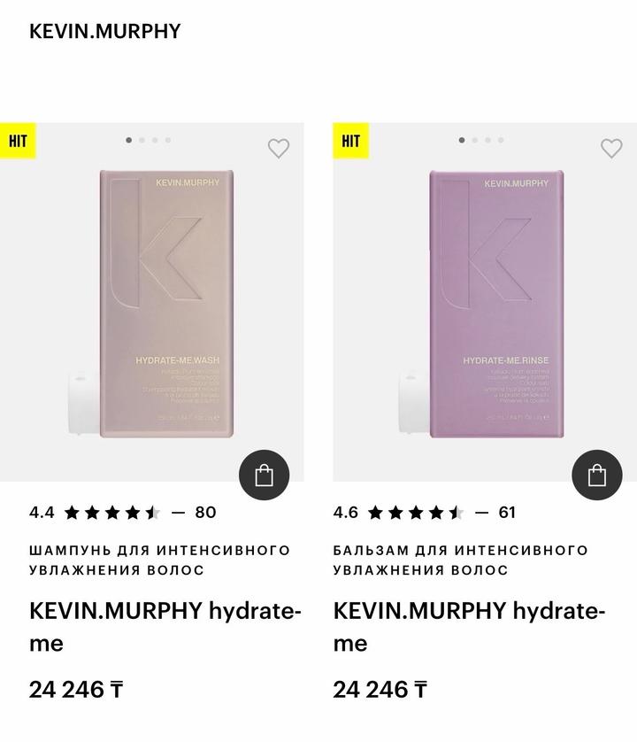Open star rating of 4.6 balm product
Image resolution: width=637 pixels, height=742 pixels.
(x=416, y=513)
